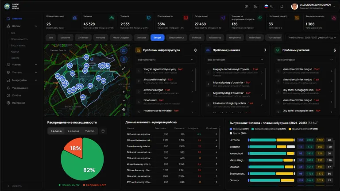Open teacher problems category dropdown
This screenshot has width=340, height=191.
(x=305, y=60)
